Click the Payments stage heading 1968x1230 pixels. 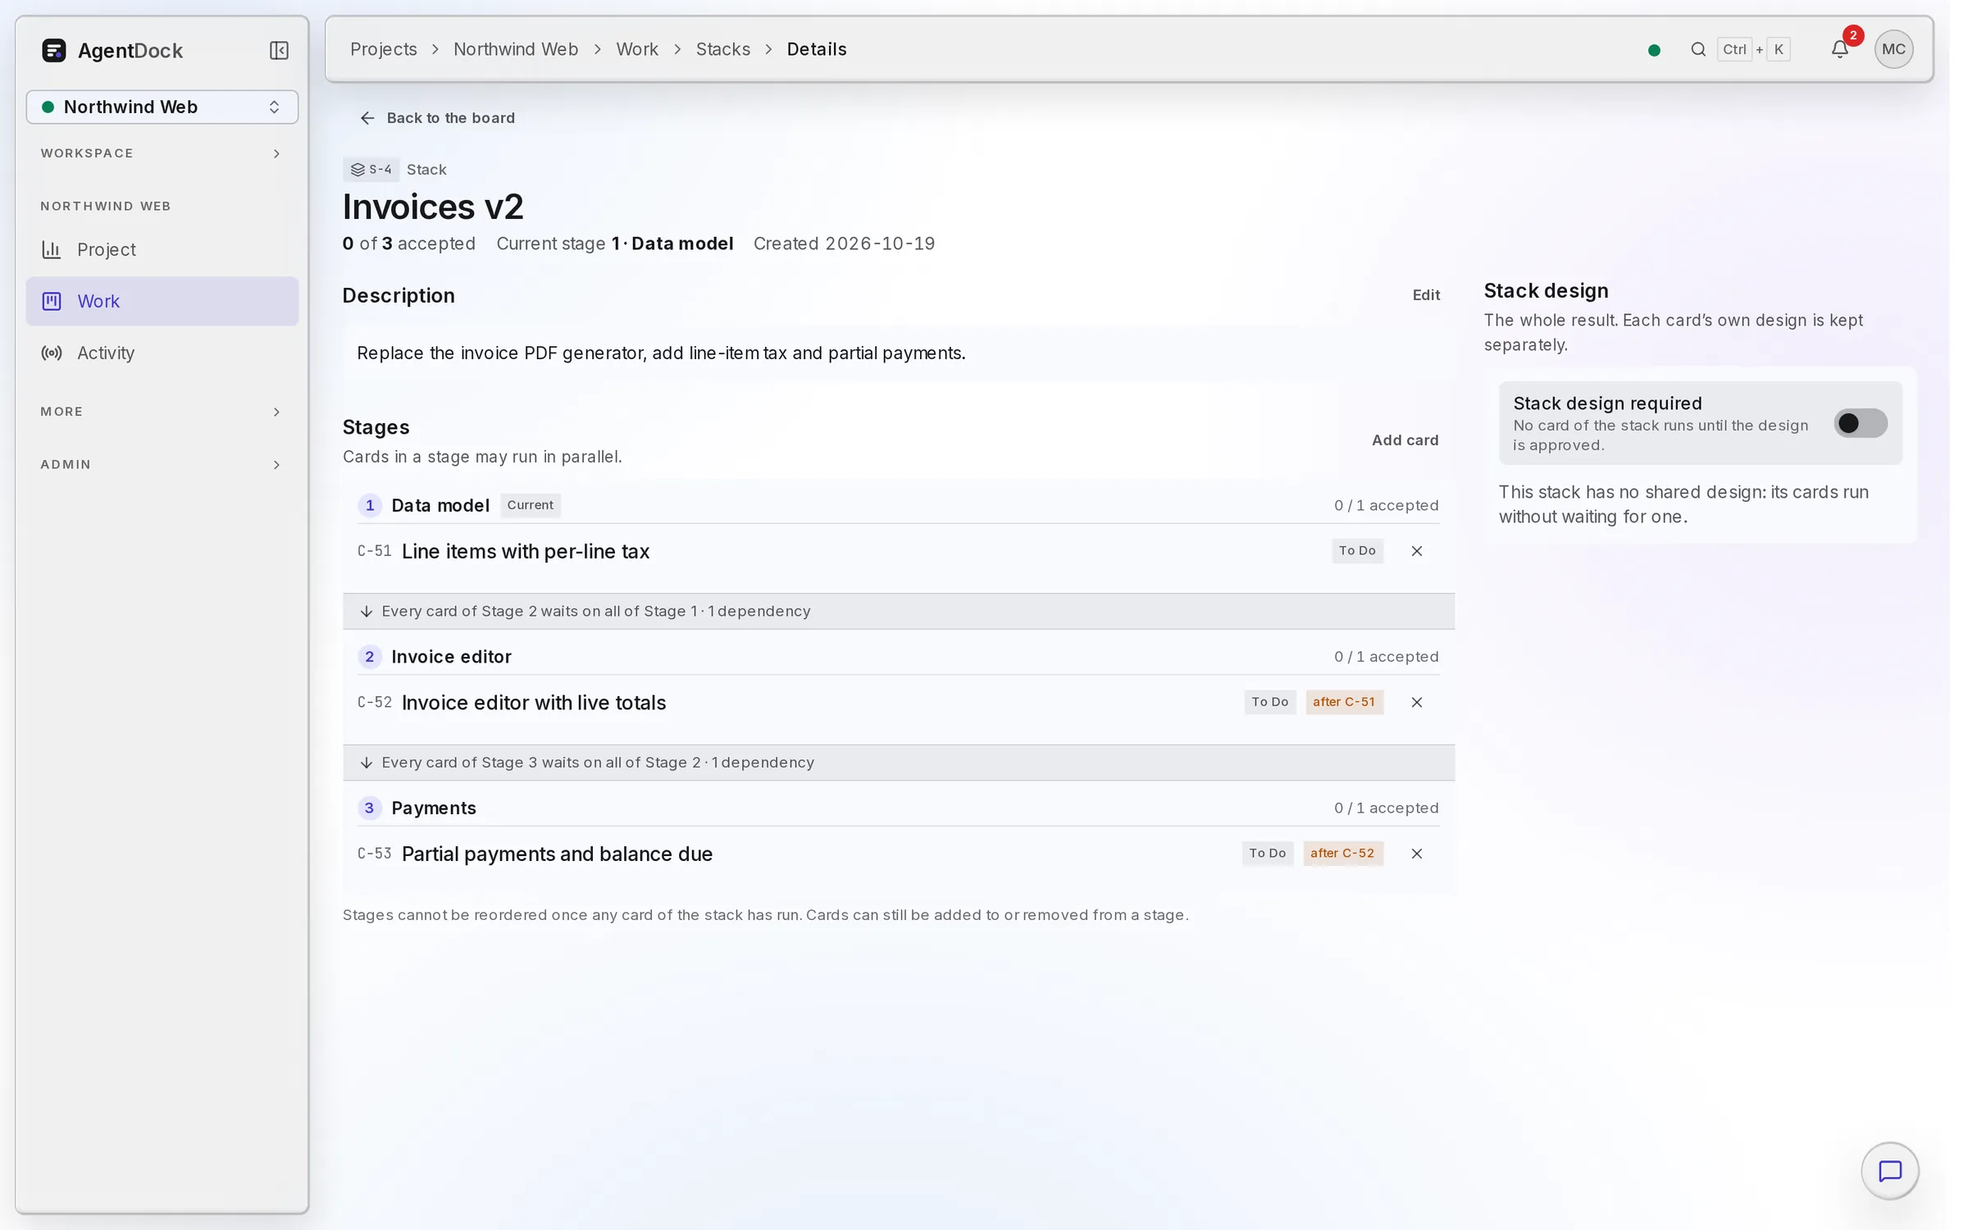(434, 809)
